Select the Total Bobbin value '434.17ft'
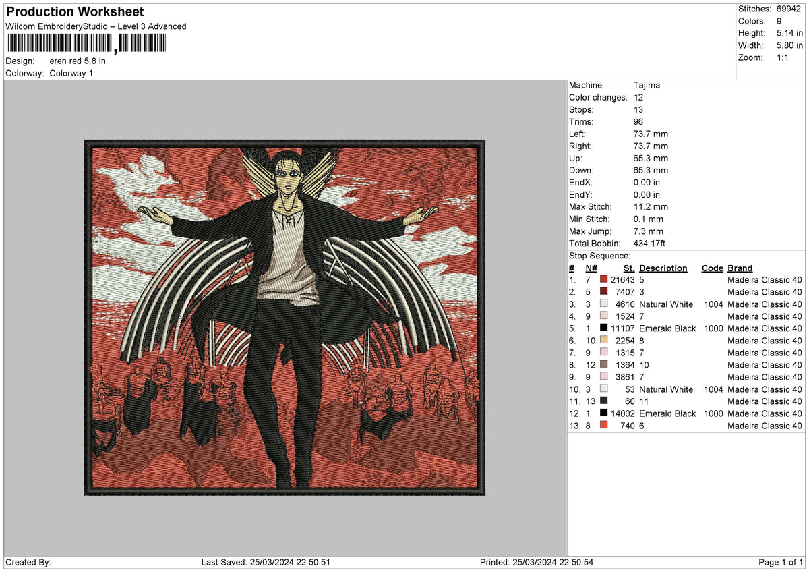 (x=650, y=243)
